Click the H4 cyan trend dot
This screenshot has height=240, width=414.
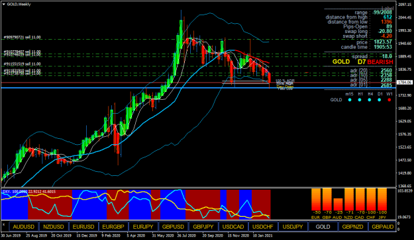(370, 100)
